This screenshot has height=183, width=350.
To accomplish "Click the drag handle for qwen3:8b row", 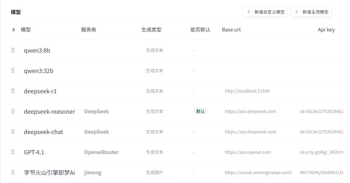I will pyautogui.click(x=13, y=50).
